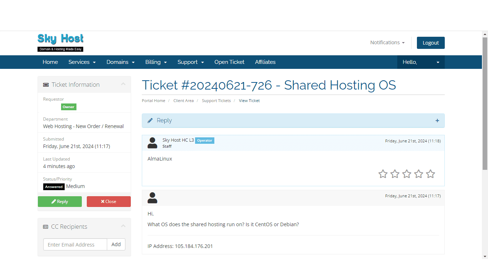Expand Reply panel with plus icon

click(x=437, y=121)
